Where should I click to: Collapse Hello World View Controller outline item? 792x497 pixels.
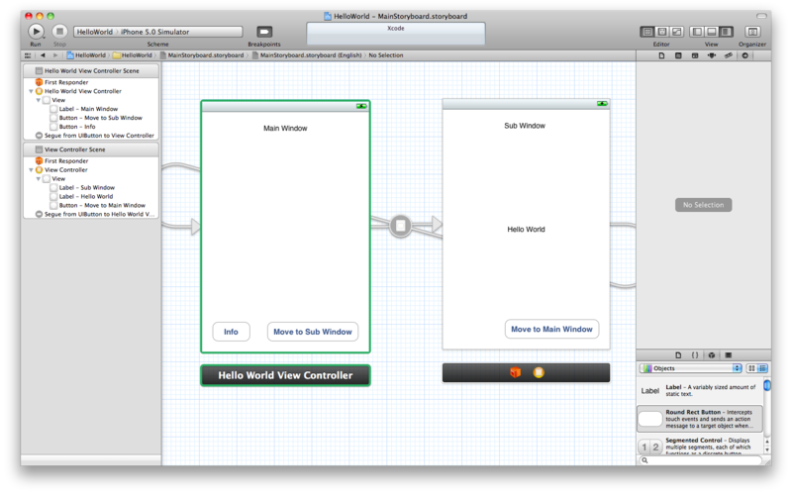click(32, 91)
